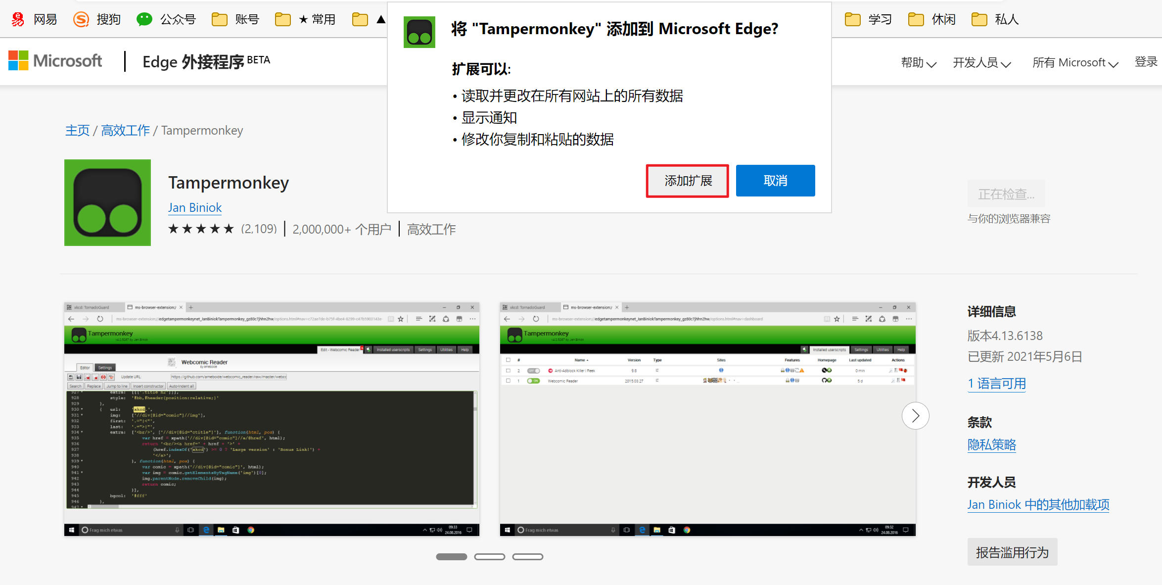Screen dimensions: 1162x585
Task: Expand the 帮助 dropdown menu
Action: 918,63
